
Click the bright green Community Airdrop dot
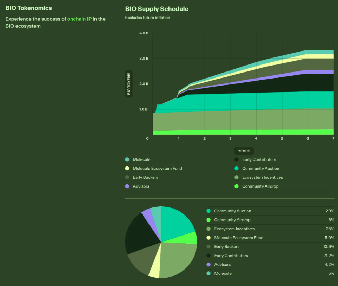(237, 186)
